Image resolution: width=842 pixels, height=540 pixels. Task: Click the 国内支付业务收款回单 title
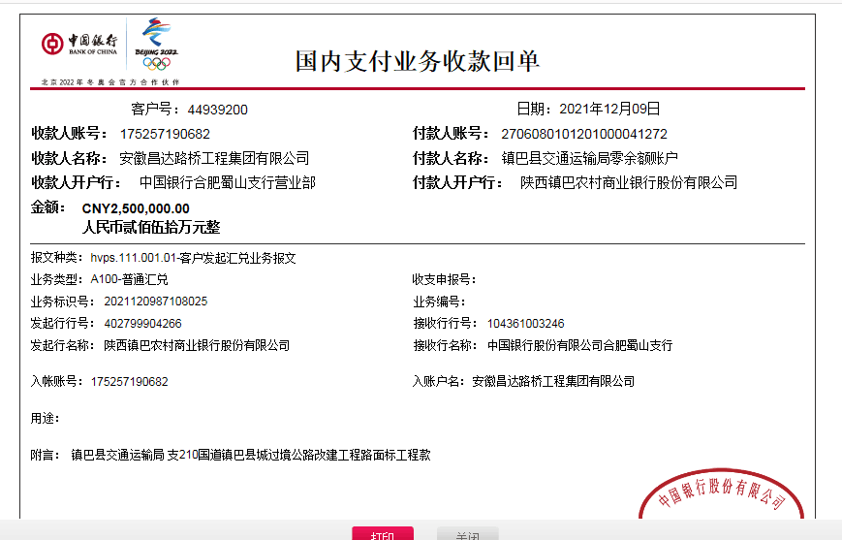tap(418, 61)
